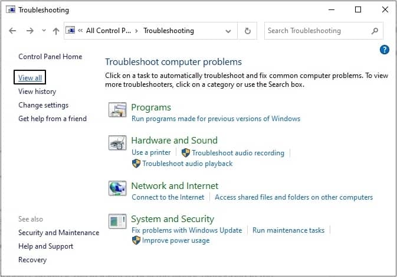Fix problems with Windows Update
Image resolution: width=397 pixels, height=277 pixels.
click(x=187, y=230)
